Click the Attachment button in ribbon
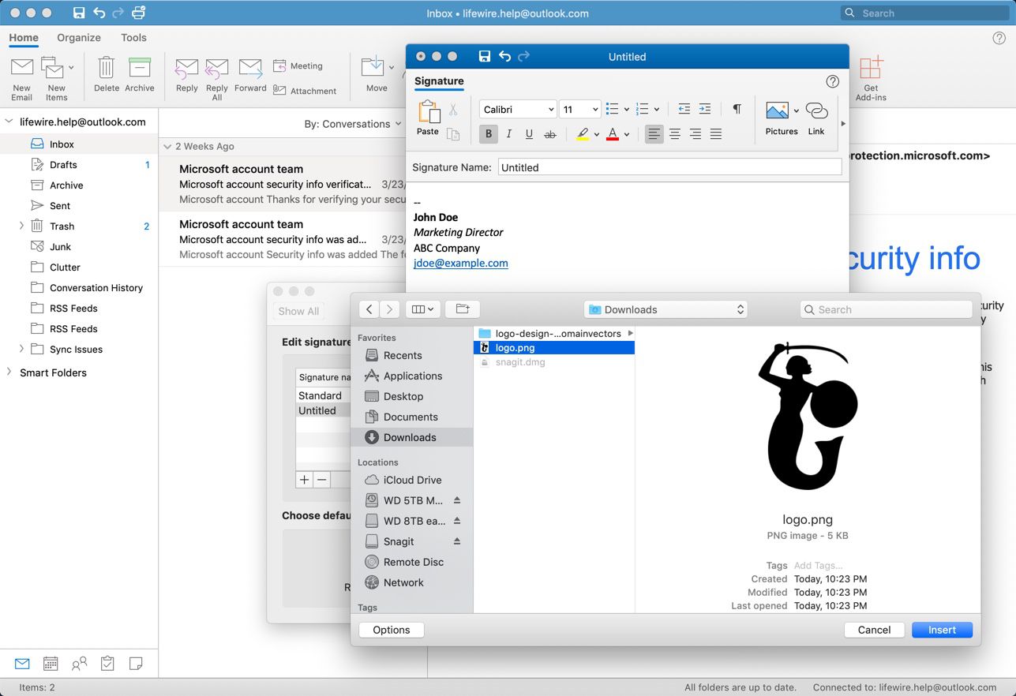Screen dimensions: 1016x696 point(305,91)
